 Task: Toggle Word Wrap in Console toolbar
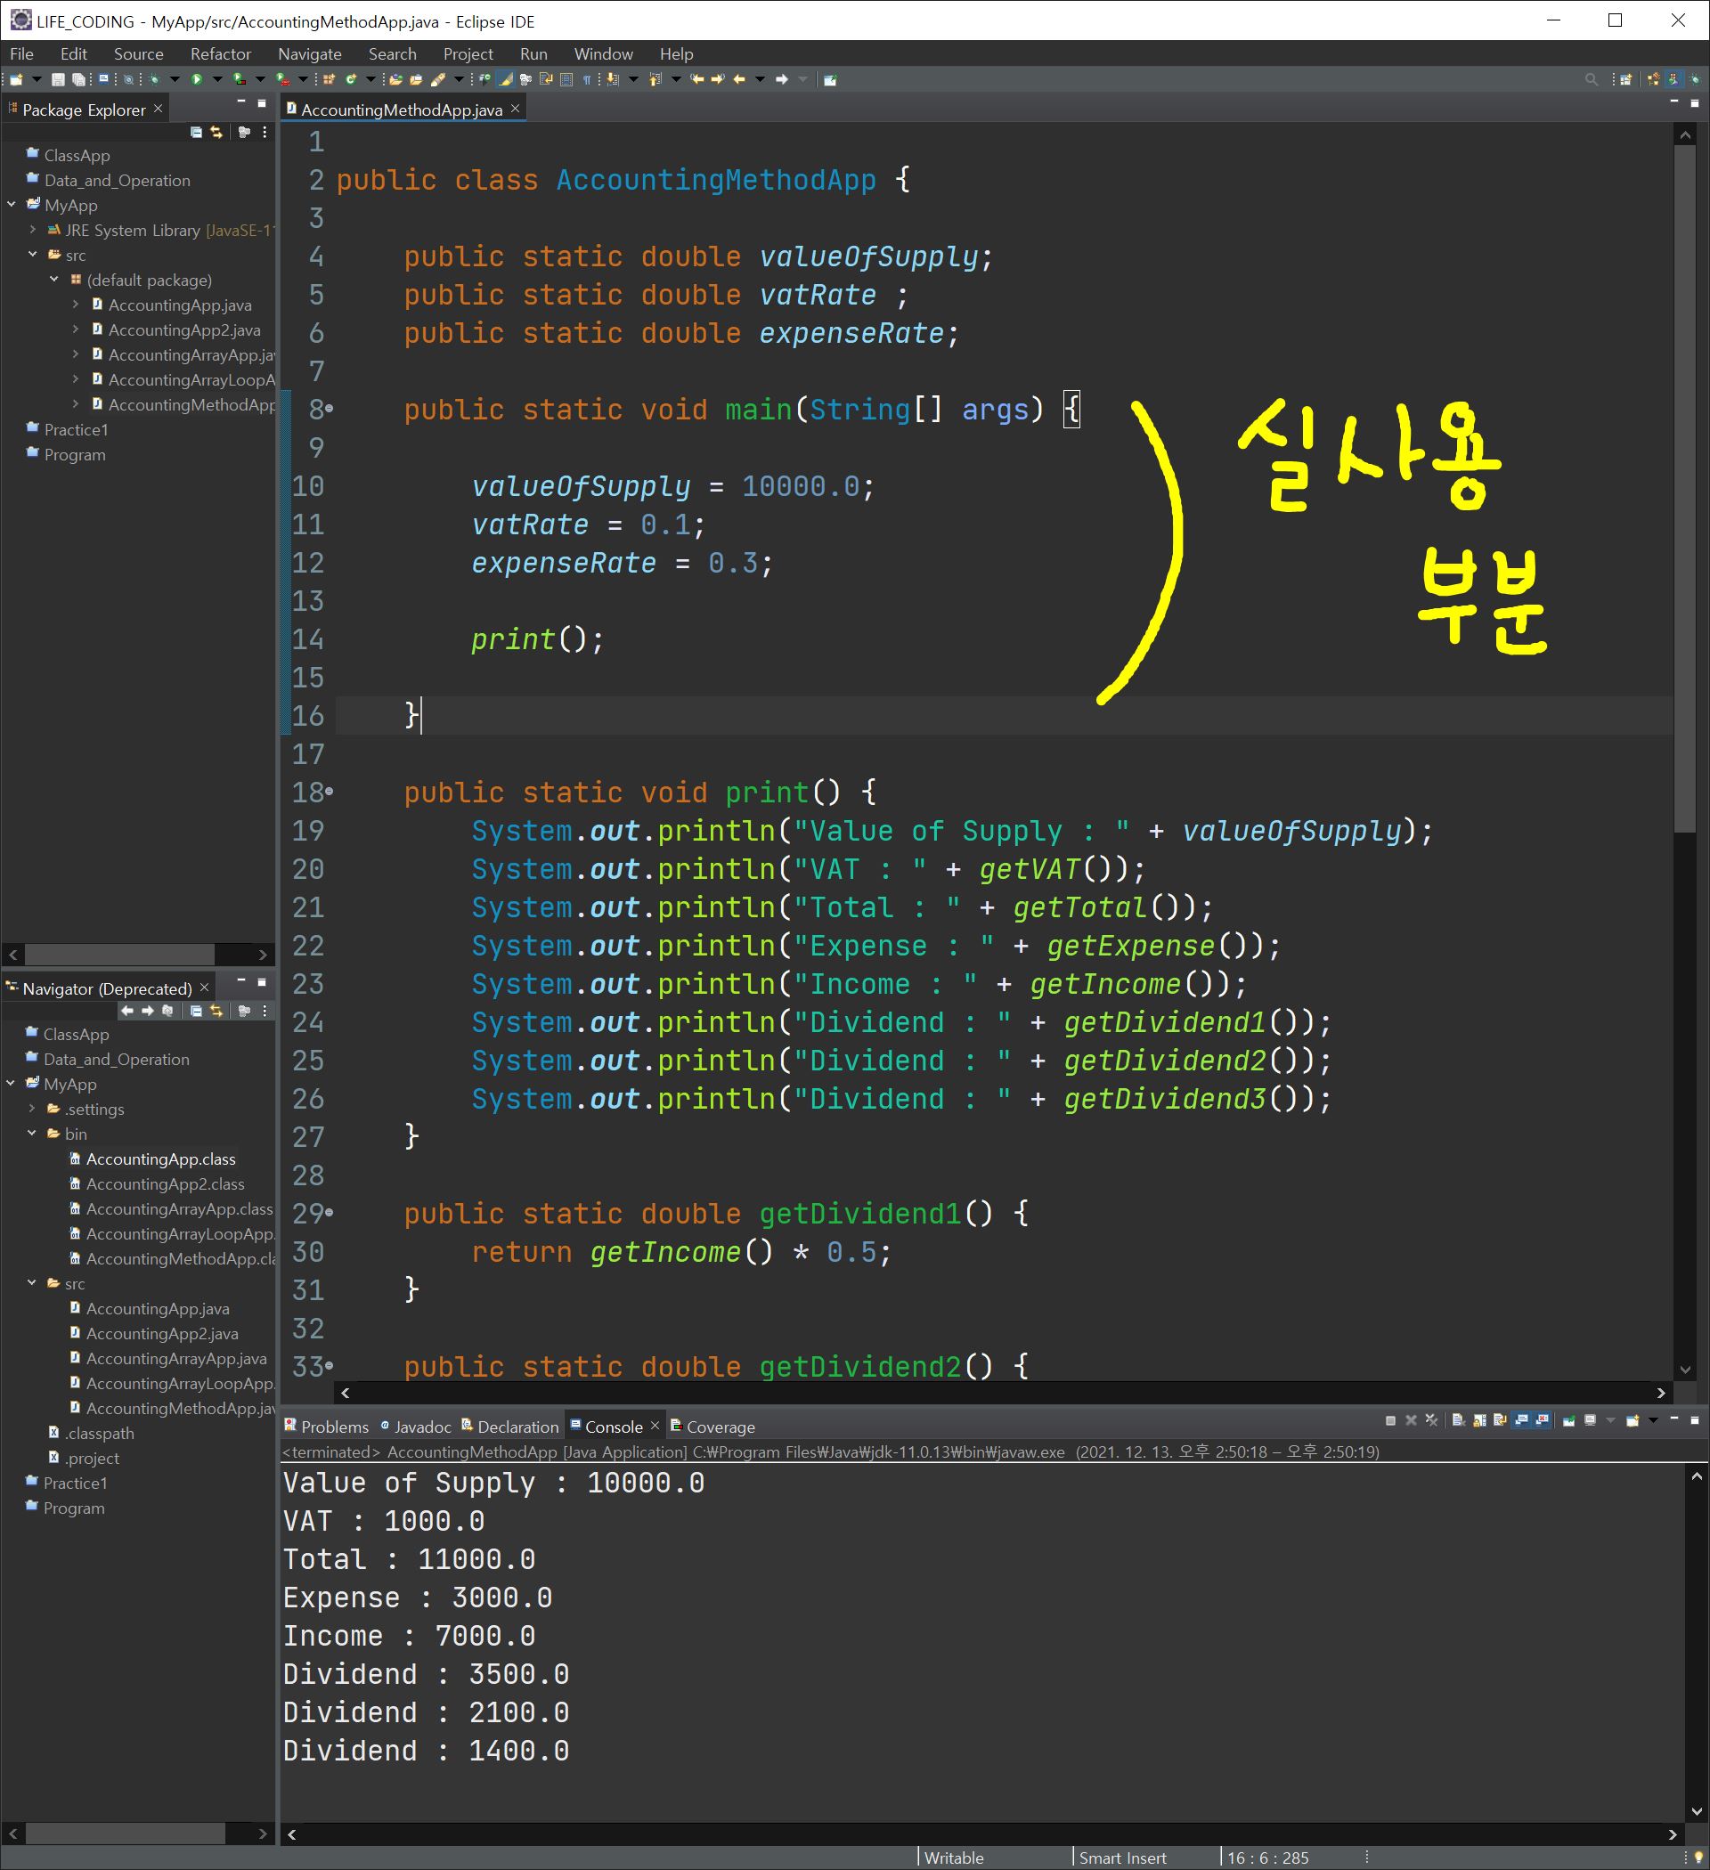[1501, 1420]
